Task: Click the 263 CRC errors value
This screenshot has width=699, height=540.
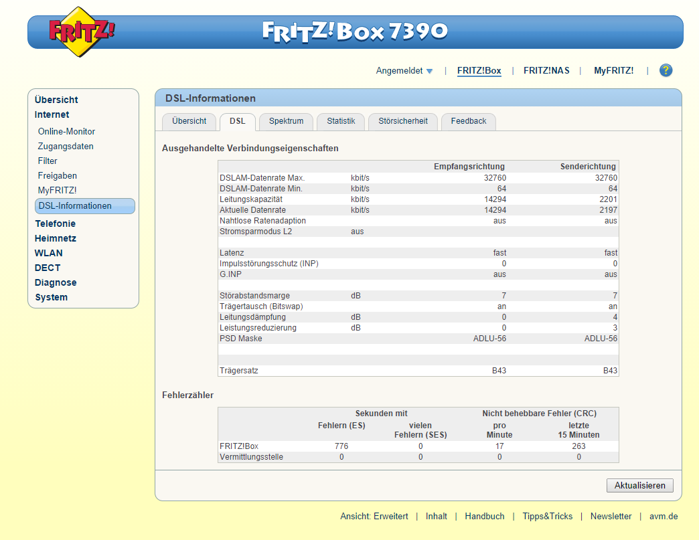Action: click(x=578, y=446)
